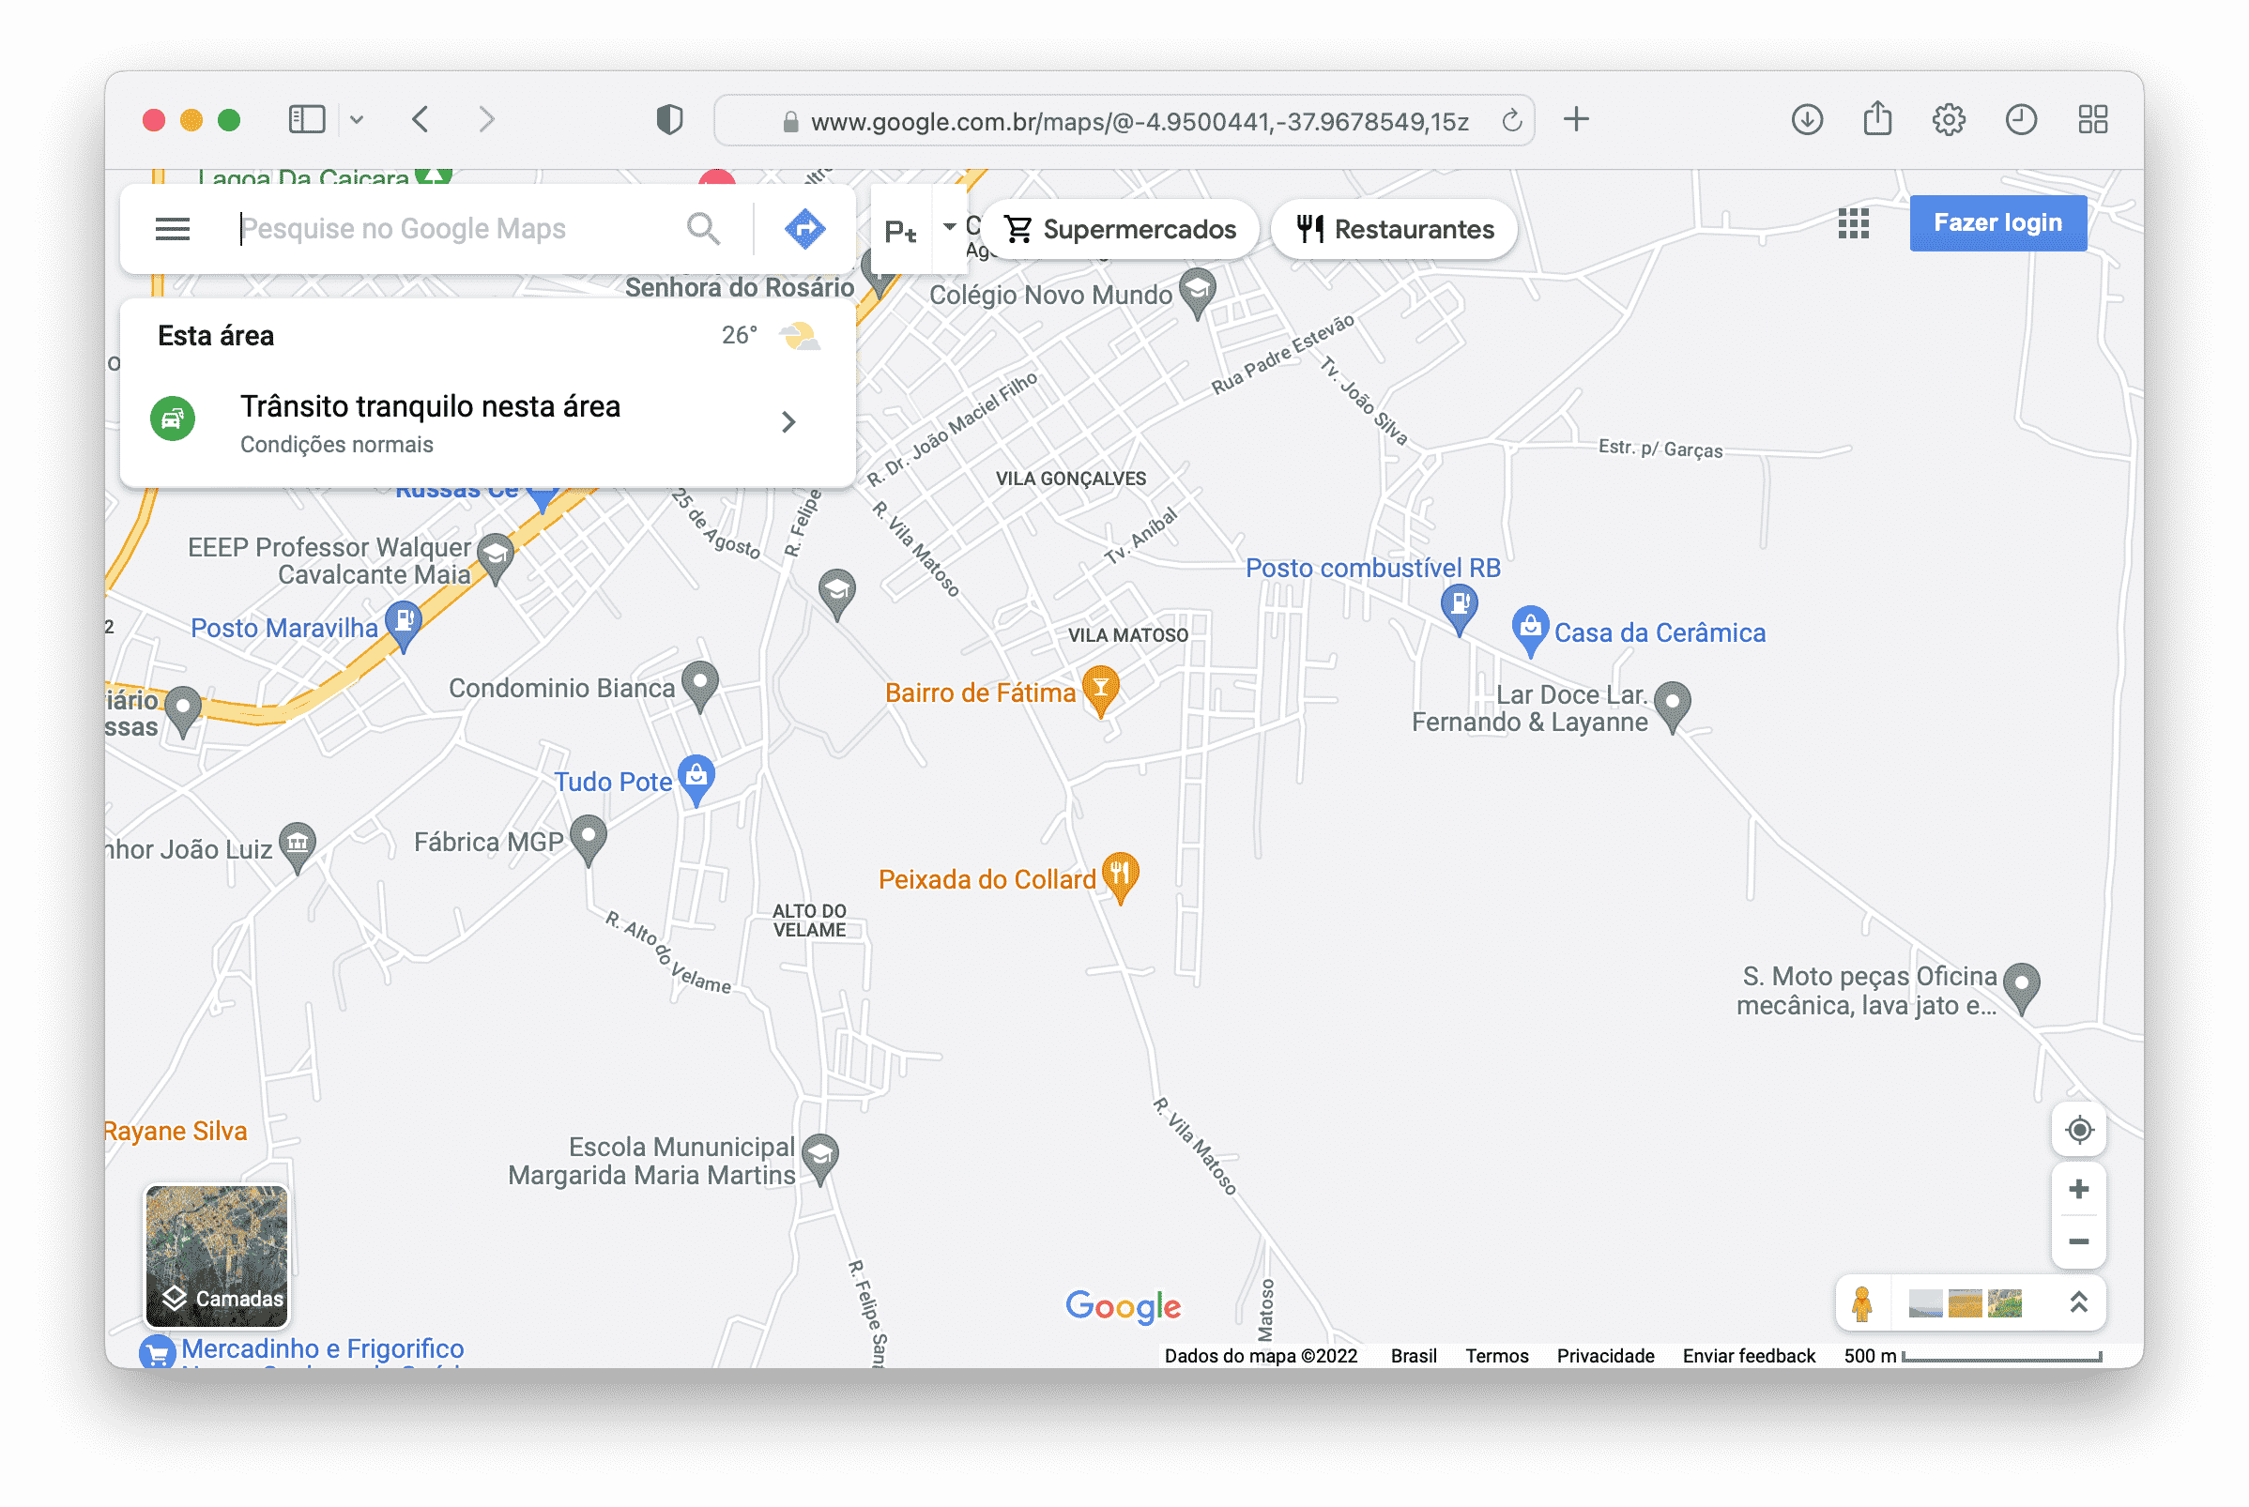Click the ALTO DO VELAME neighborhood label
This screenshot has height=1507, width=2249.
[809, 921]
